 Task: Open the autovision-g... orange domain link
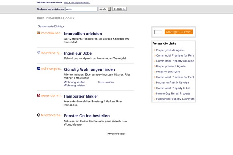52,53
